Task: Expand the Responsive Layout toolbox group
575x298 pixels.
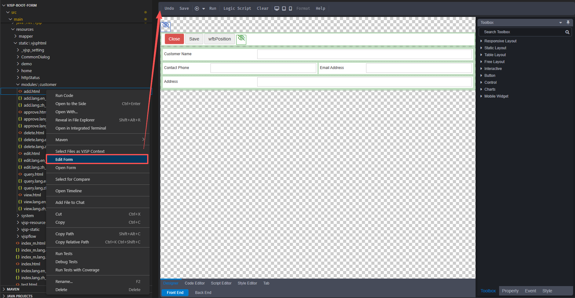Action: 482,41
